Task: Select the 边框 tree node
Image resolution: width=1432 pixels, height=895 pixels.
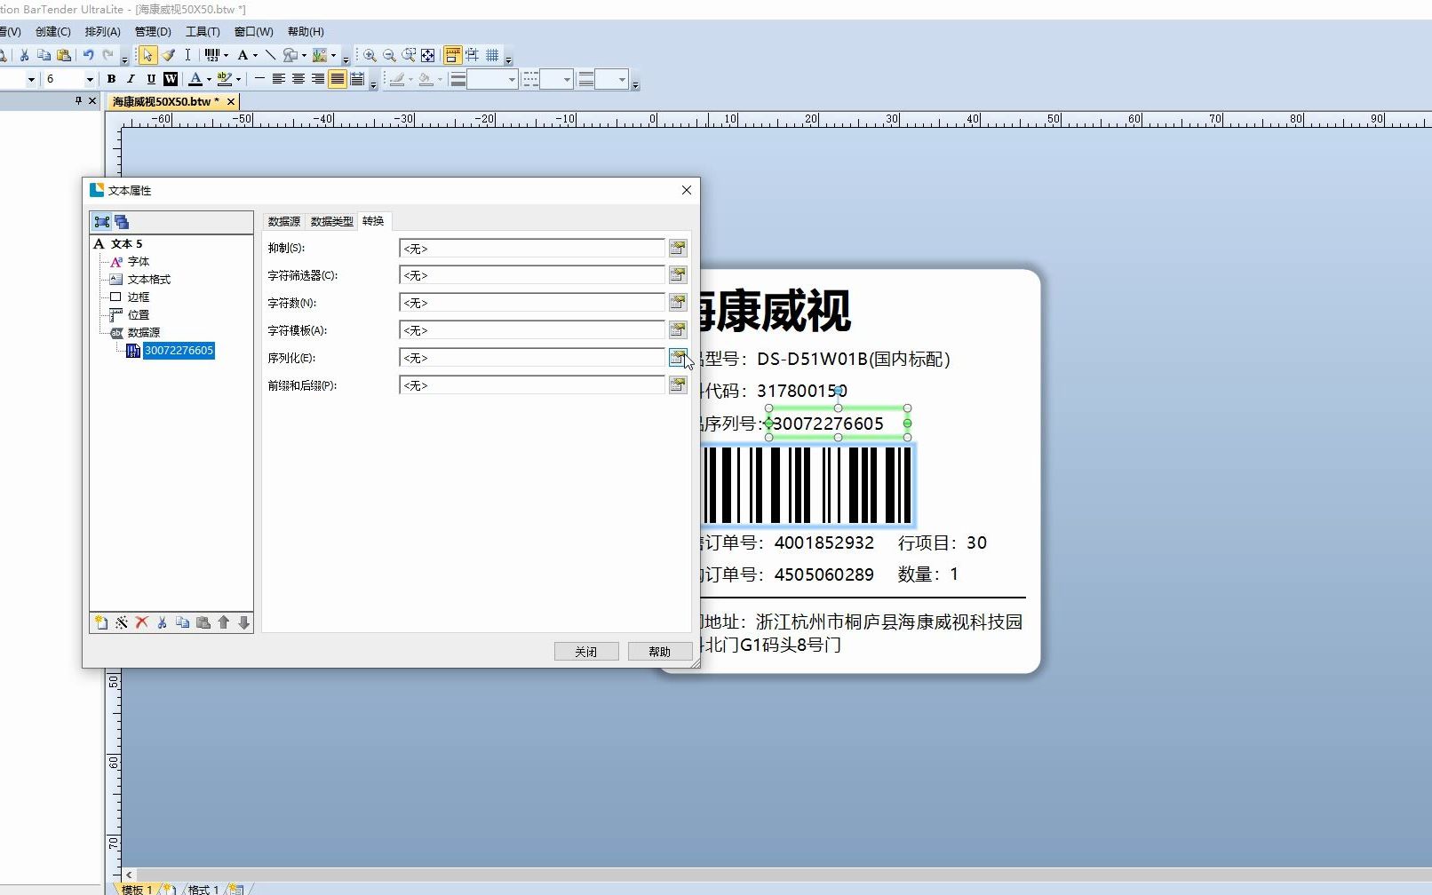Action: [x=139, y=297]
